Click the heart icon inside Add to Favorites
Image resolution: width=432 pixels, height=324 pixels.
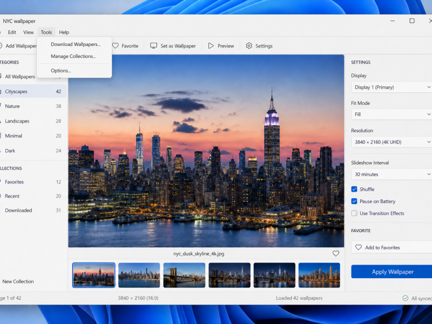tap(359, 247)
